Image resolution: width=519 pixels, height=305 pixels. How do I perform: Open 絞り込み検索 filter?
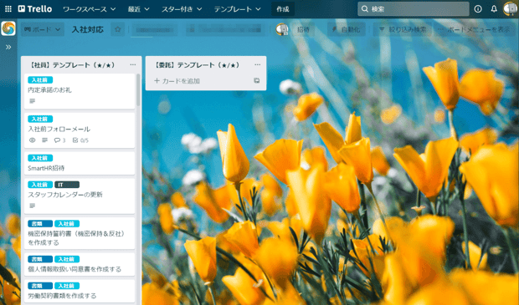(x=403, y=29)
